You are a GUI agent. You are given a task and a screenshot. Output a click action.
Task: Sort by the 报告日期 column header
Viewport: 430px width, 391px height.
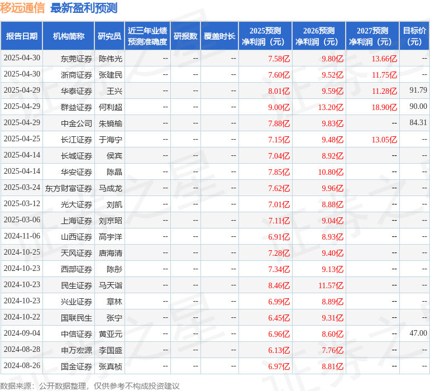coord(22,36)
